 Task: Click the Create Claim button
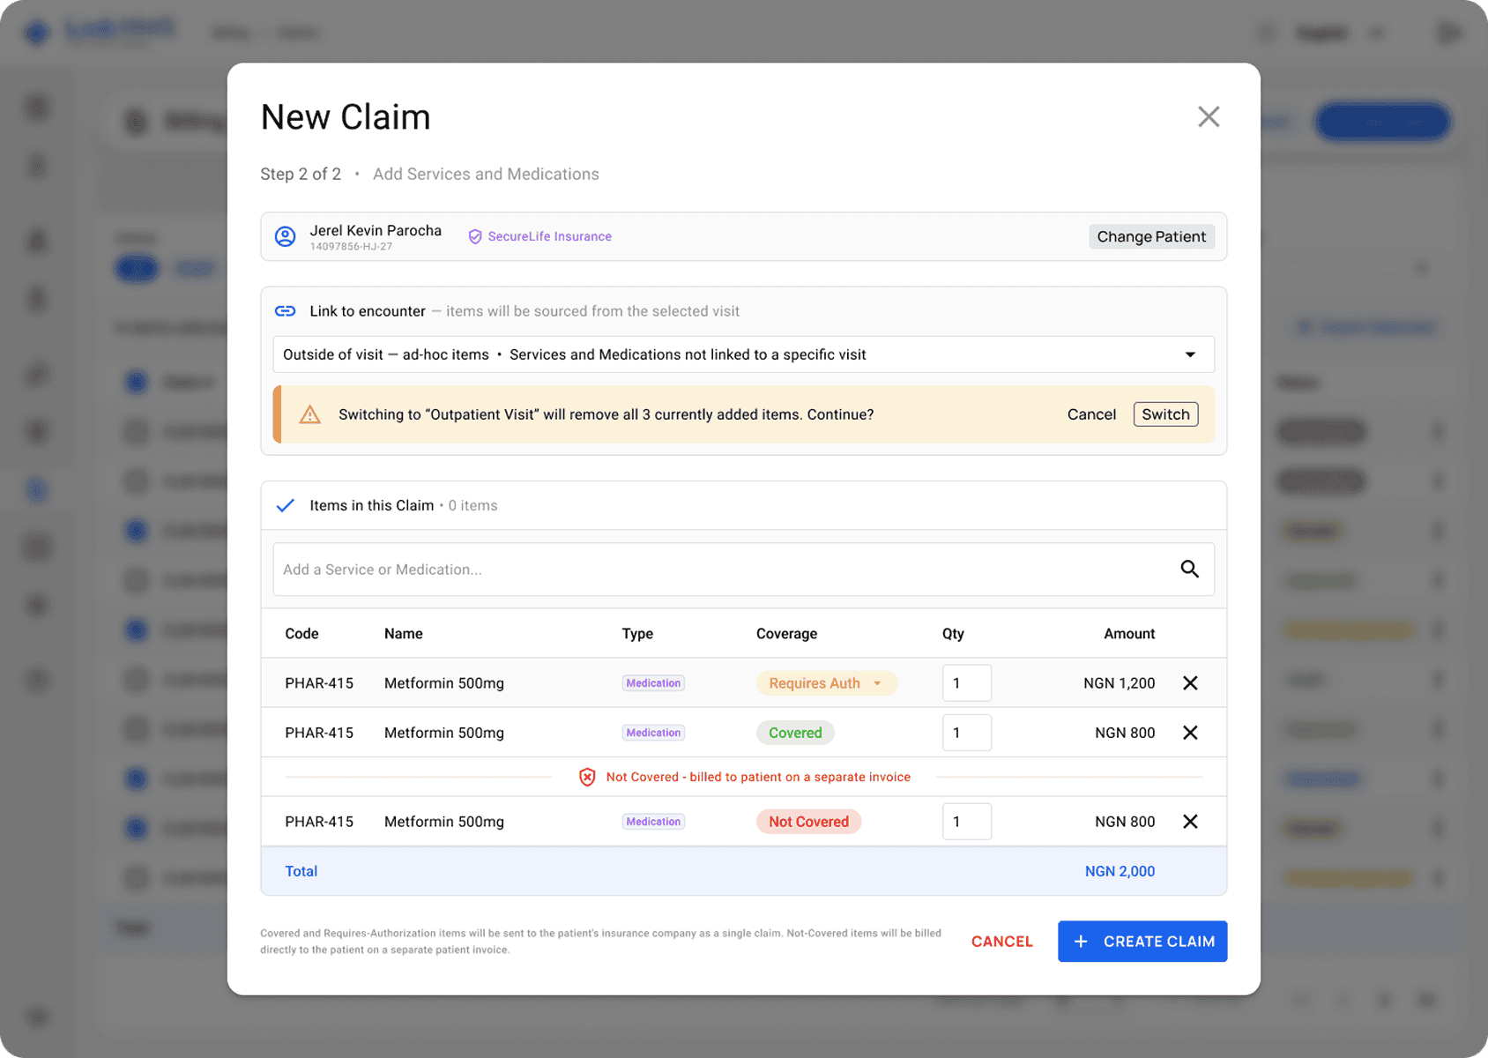pos(1142,942)
